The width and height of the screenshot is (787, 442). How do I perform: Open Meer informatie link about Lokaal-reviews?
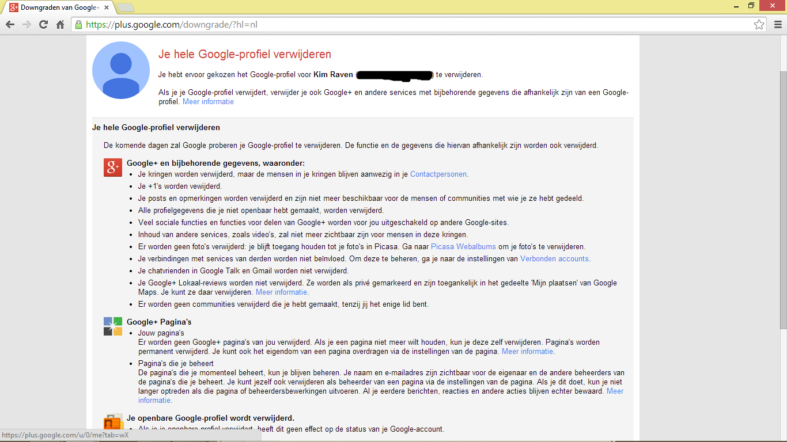pos(281,292)
